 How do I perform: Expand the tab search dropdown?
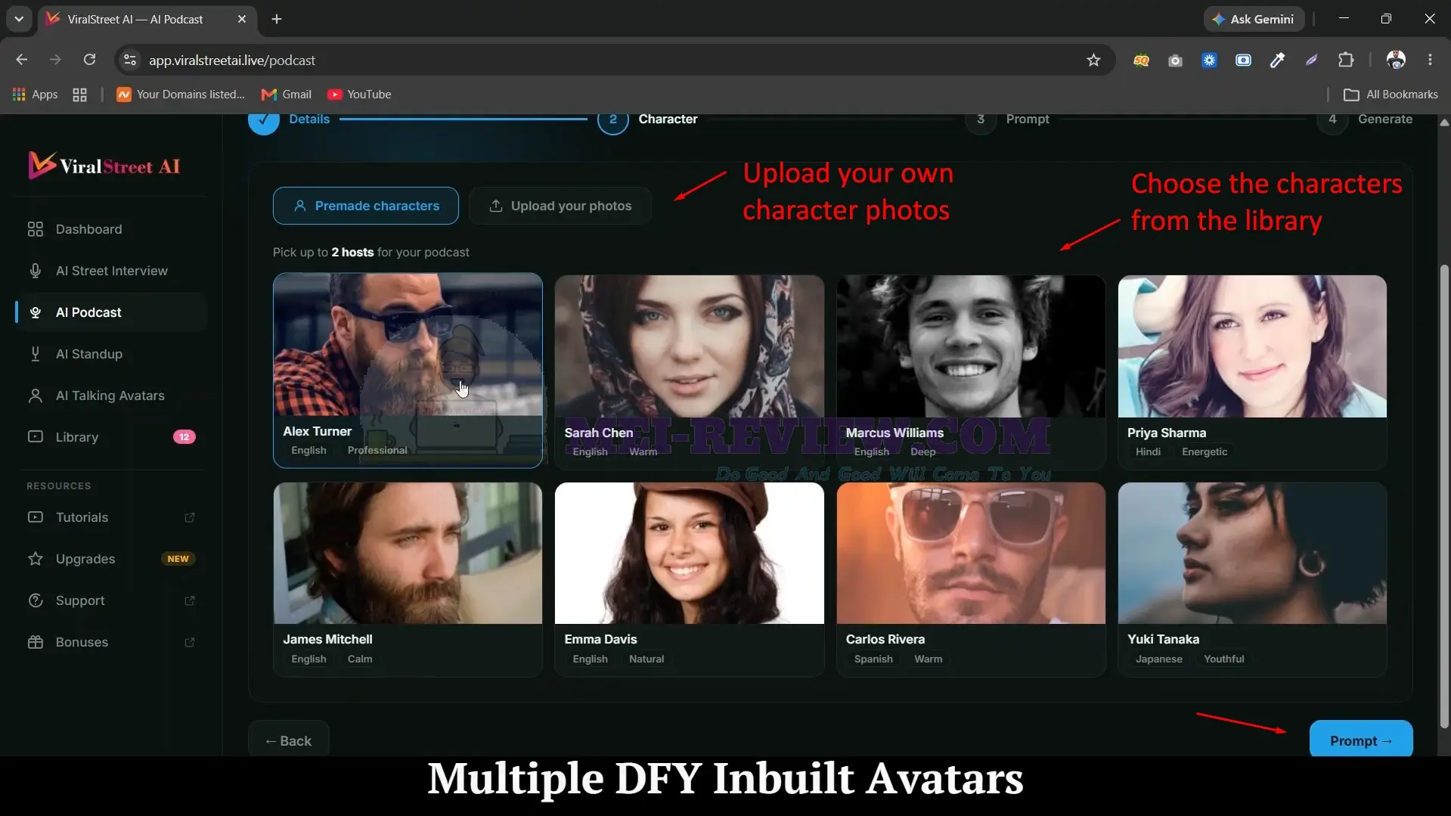point(19,19)
